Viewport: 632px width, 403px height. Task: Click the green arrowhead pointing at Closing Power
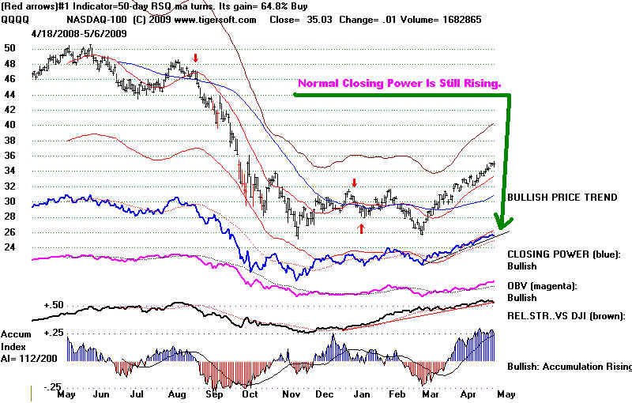click(x=500, y=220)
